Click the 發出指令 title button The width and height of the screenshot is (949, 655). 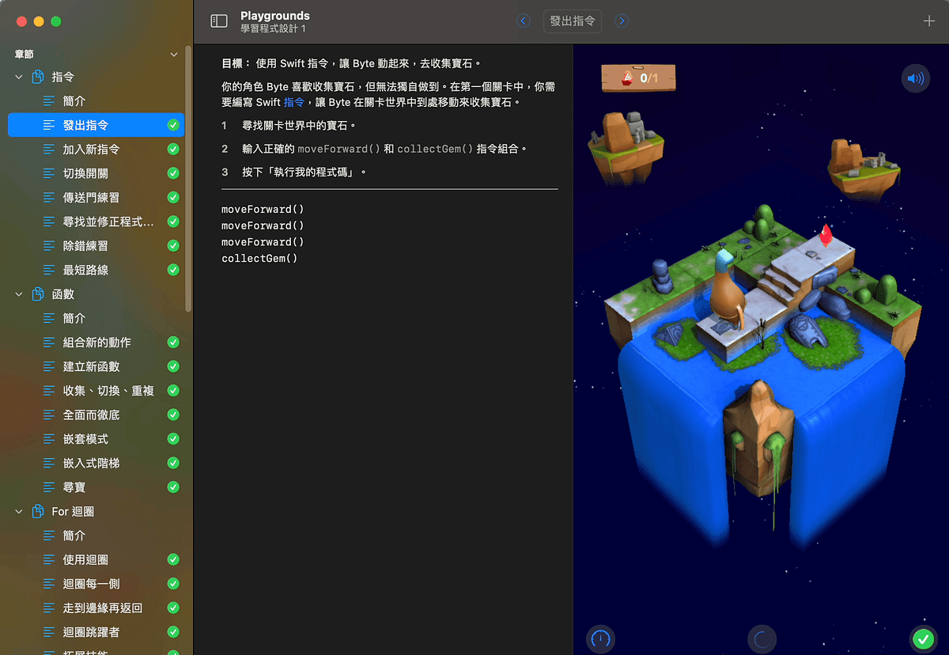coord(573,21)
